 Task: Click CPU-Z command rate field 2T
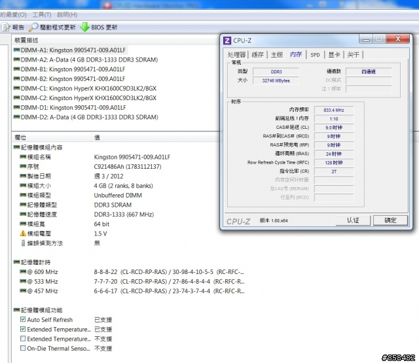click(334, 171)
